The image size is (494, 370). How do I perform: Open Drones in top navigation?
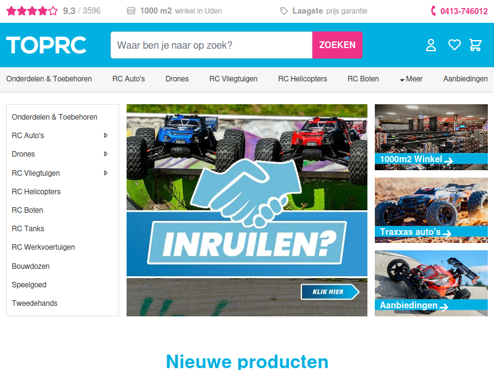177,79
